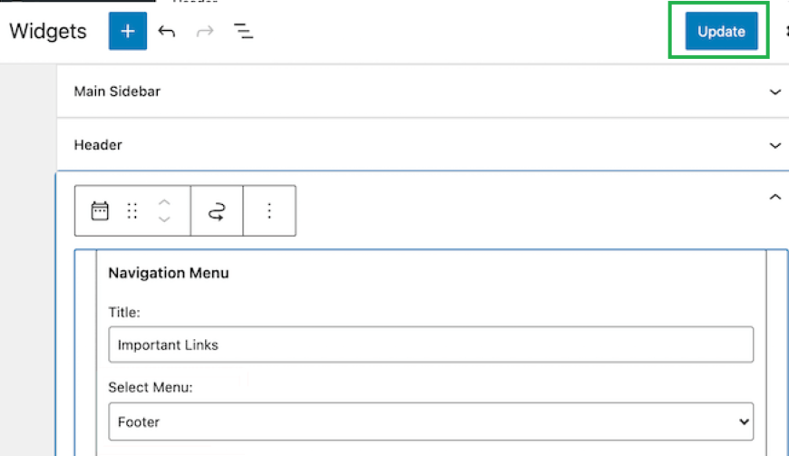The width and height of the screenshot is (789, 456).
Task: Collapse the open widget area chevron
Action: tap(774, 197)
